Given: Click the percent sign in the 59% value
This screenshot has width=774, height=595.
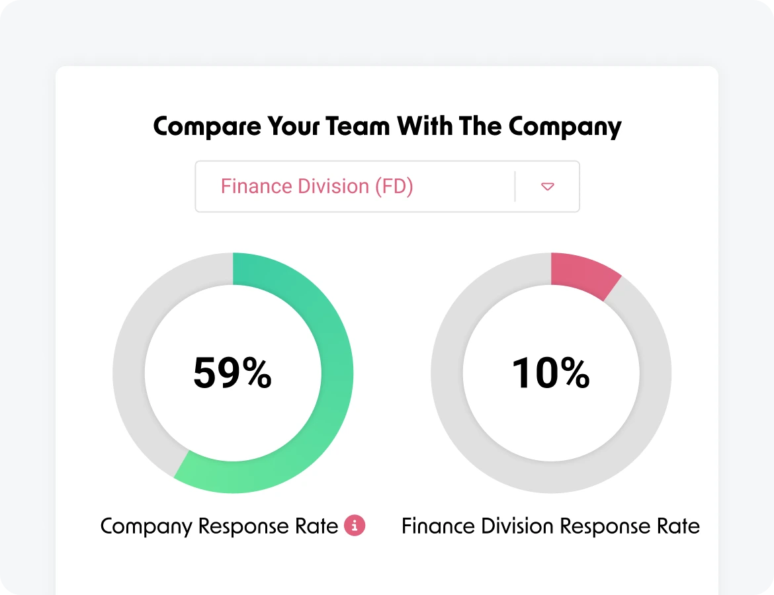Looking at the screenshot, I should point(256,373).
